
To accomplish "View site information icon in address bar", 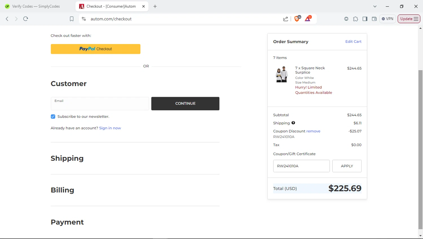I will [x=84, y=19].
